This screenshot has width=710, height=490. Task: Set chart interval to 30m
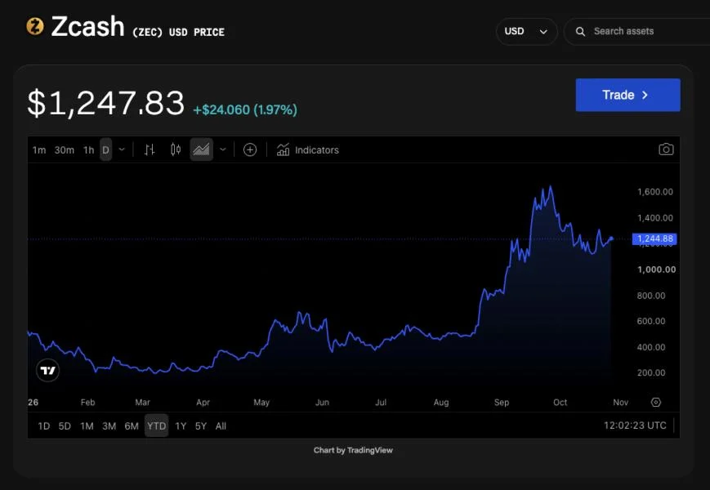point(65,150)
